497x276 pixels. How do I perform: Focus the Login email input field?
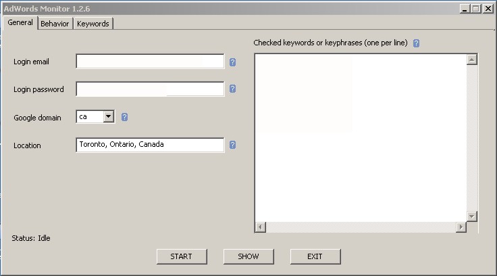click(x=150, y=62)
